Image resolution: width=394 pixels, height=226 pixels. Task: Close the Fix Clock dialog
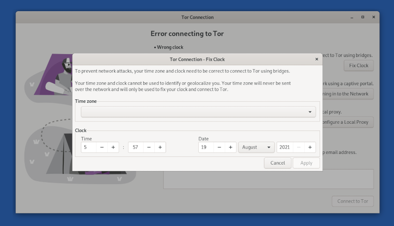click(317, 59)
